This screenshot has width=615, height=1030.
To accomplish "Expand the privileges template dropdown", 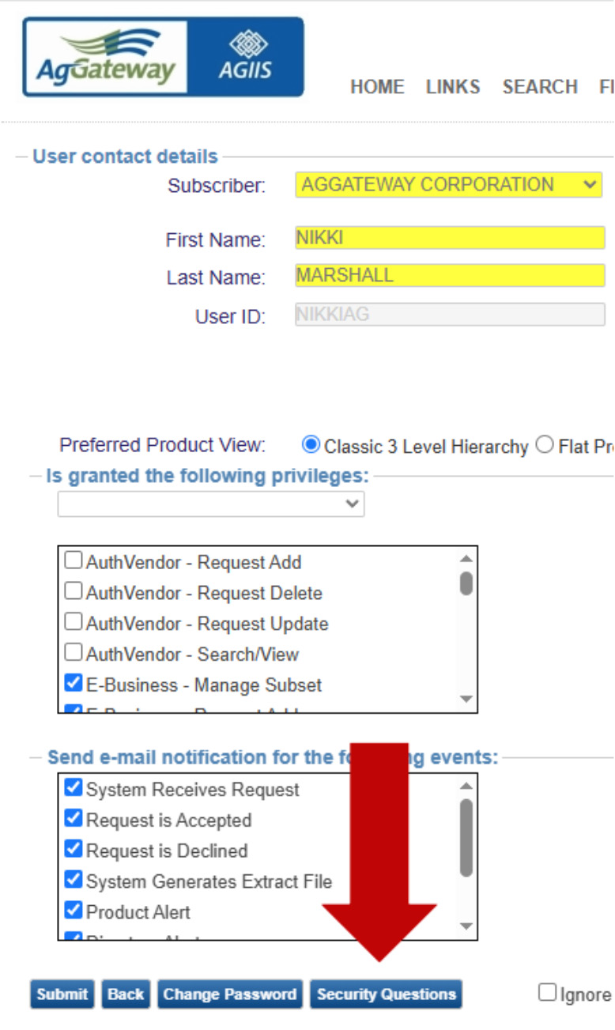I will (x=210, y=504).
